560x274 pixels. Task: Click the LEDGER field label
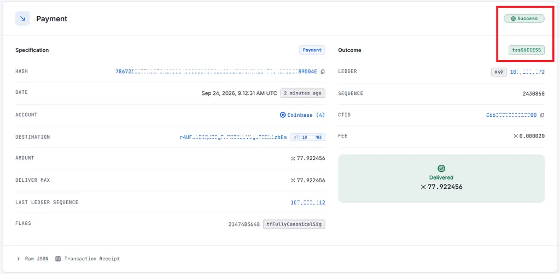pyautogui.click(x=347, y=72)
